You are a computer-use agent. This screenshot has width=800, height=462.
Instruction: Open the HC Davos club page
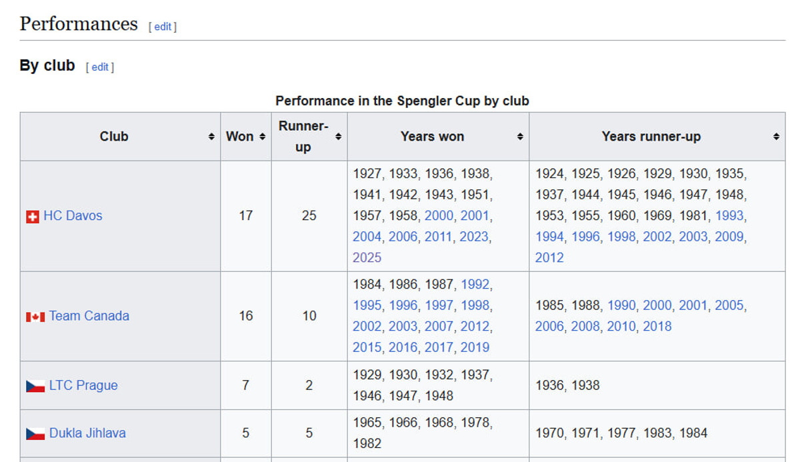[x=73, y=216]
